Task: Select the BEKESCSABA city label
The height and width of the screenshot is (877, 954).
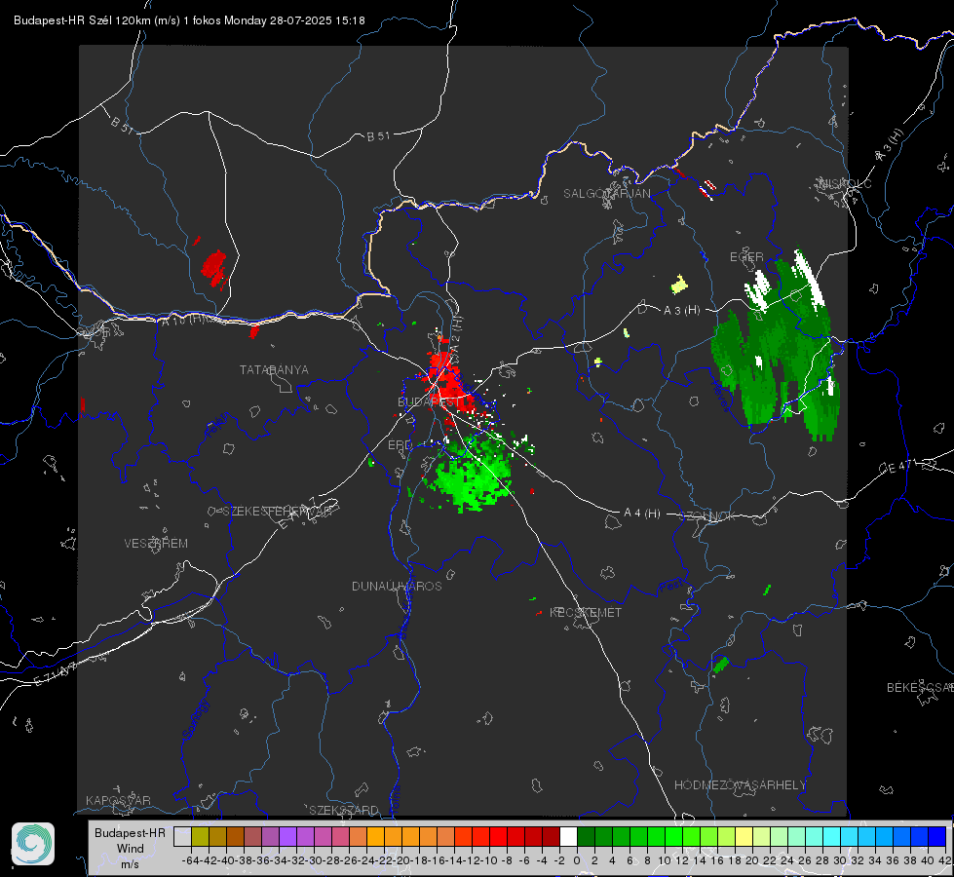Action: click(920, 688)
